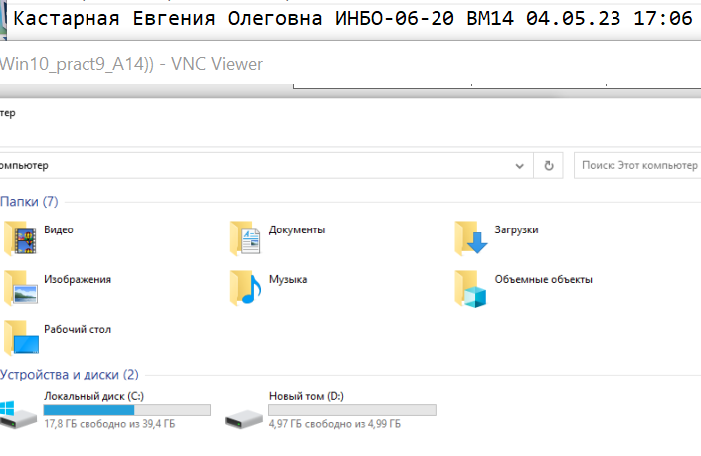Click the VNC Viewer window title

tap(131, 64)
